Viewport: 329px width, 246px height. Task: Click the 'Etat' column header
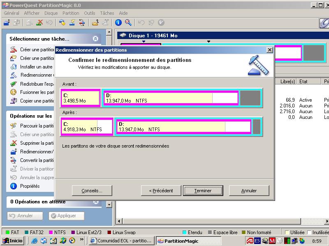point(308,81)
